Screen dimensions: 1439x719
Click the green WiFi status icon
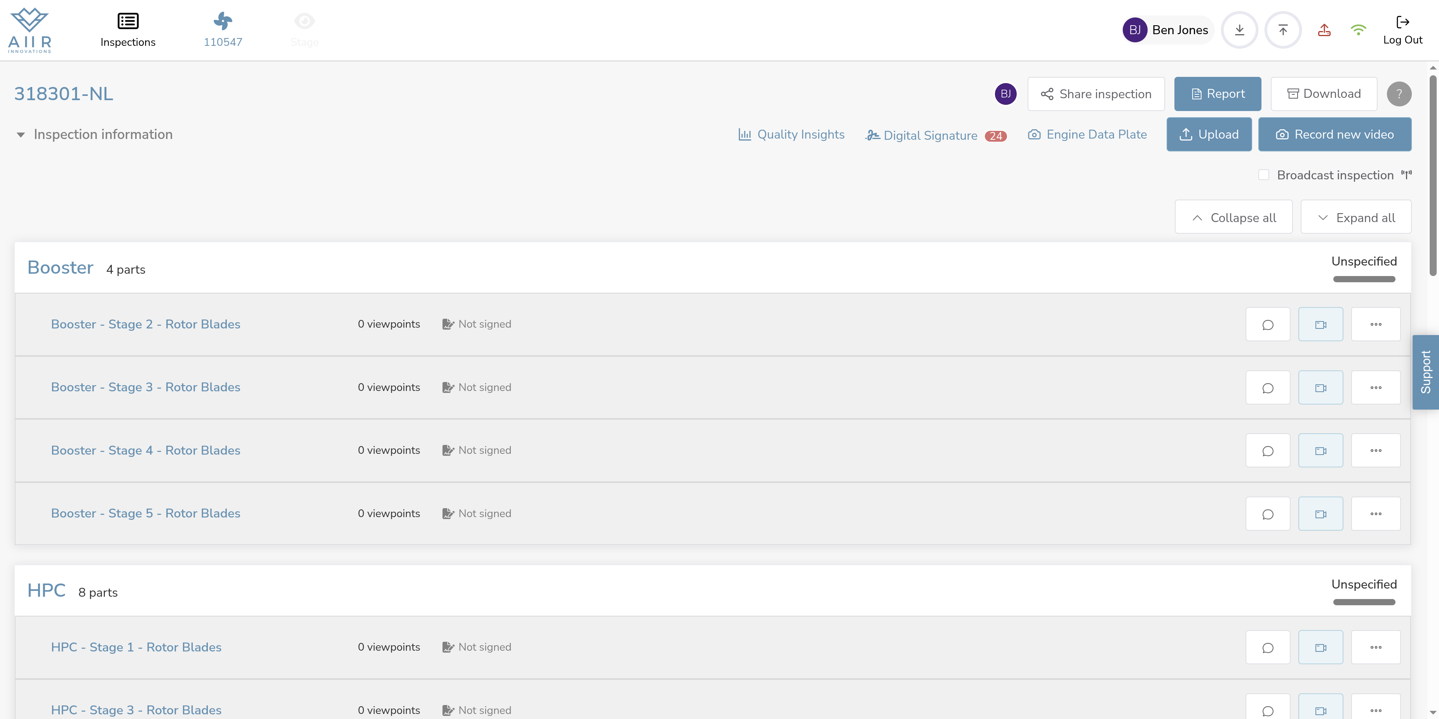pyautogui.click(x=1358, y=30)
